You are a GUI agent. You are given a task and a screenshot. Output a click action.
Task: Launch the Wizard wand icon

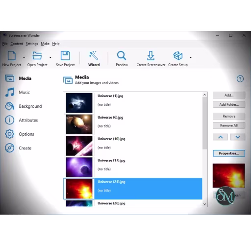click(94, 55)
